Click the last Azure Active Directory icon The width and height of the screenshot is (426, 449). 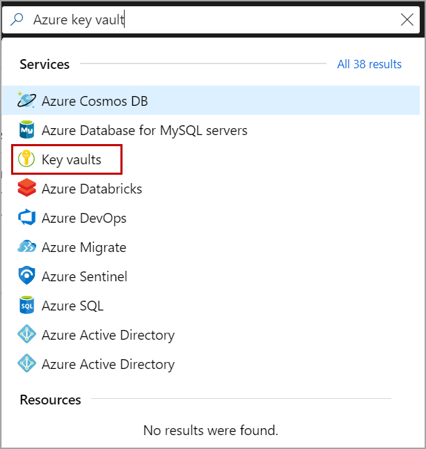[27, 364]
